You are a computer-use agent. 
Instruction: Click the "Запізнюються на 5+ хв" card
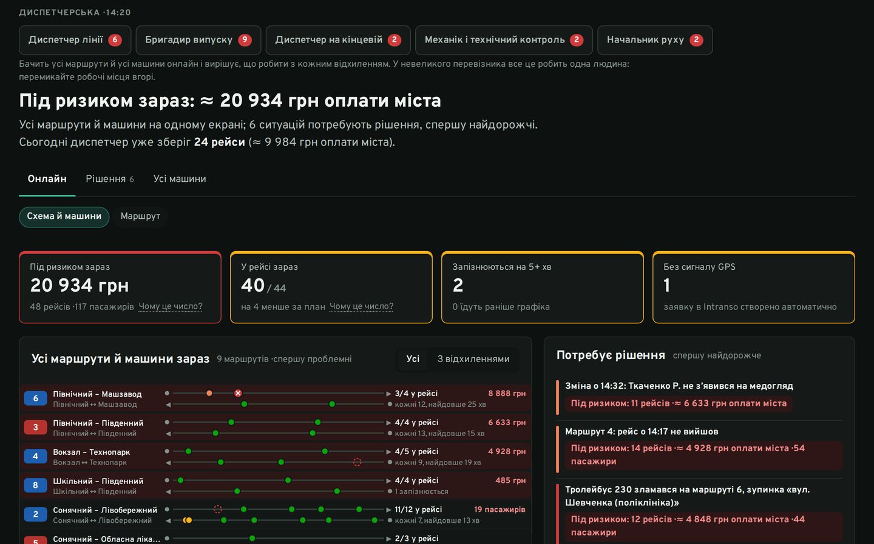(x=543, y=287)
